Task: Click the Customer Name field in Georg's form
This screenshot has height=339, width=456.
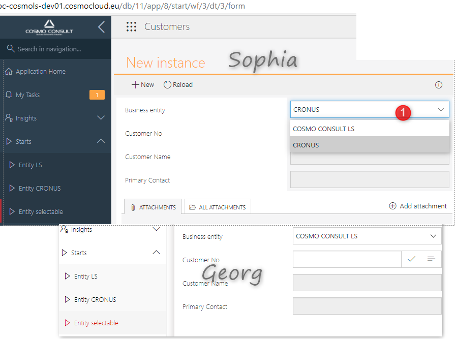Action: pyautogui.click(x=367, y=283)
